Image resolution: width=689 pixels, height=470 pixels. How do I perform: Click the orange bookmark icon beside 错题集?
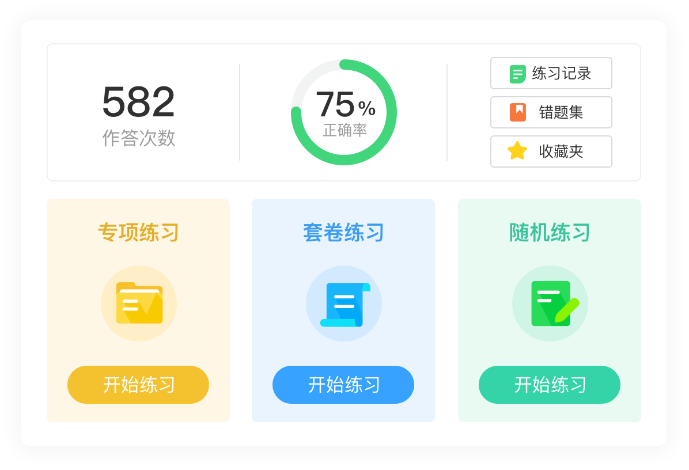coord(517,112)
